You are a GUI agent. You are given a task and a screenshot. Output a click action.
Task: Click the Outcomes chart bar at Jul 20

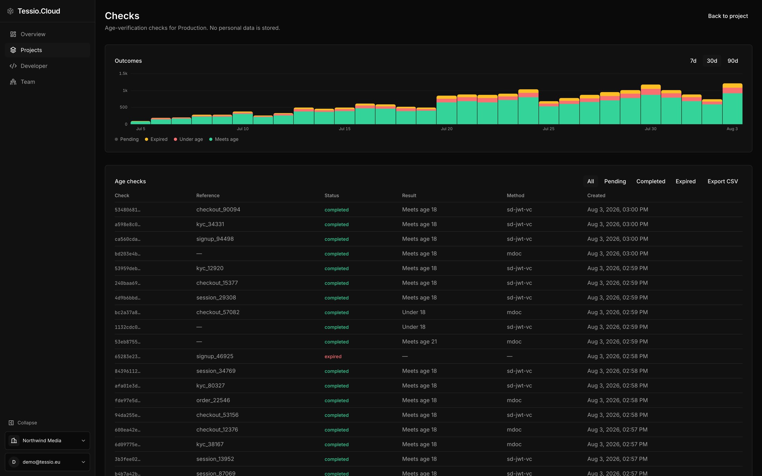click(446, 110)
